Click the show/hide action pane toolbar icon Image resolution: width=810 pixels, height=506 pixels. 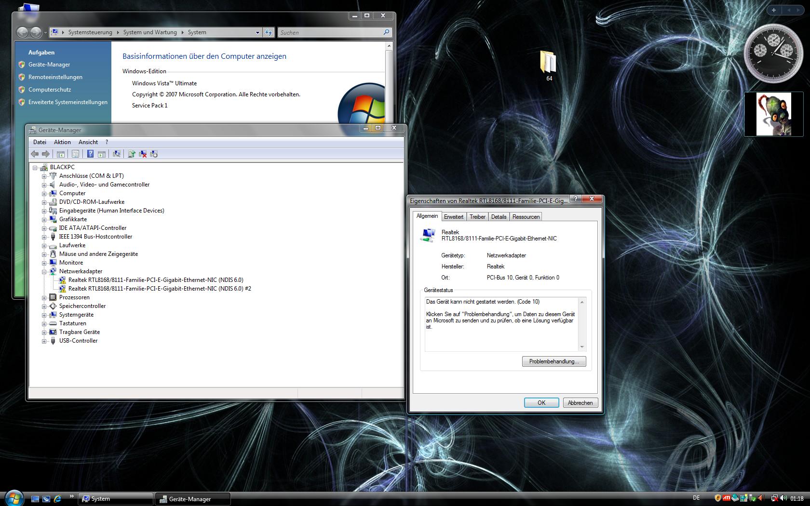tap(102, 154)
